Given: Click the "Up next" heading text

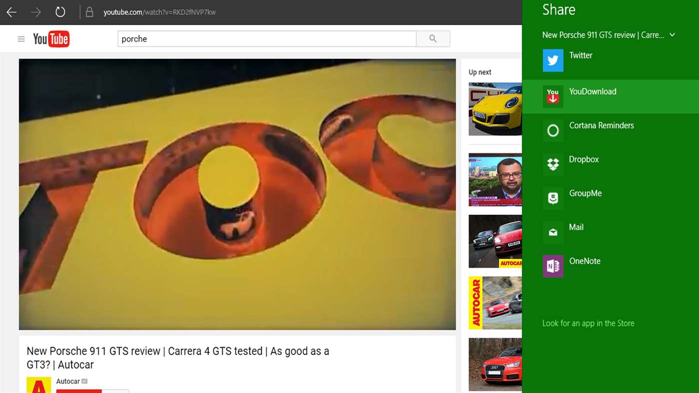Looking at the screenshot, I should 480,72.
